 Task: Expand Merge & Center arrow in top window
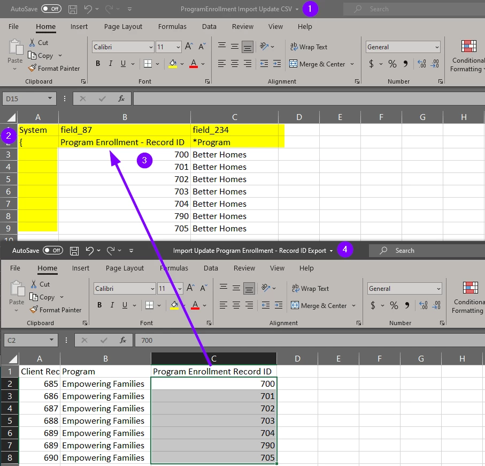click(x=352, y=64)
